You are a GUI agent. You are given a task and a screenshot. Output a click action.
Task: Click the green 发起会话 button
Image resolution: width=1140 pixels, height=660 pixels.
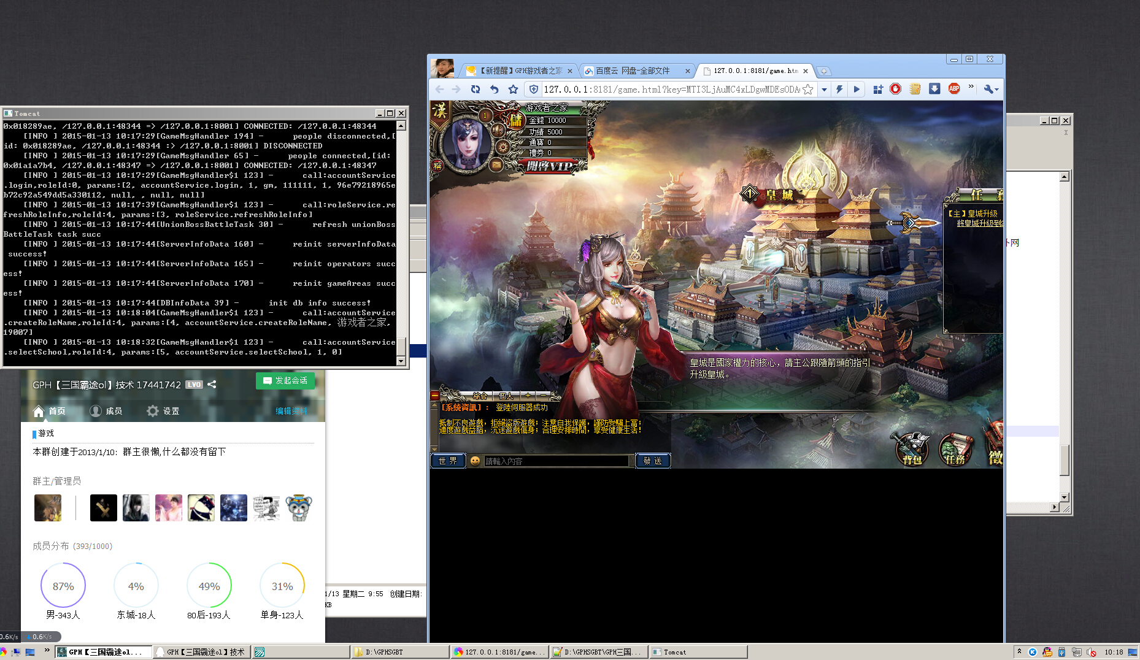(x=285, y=381)
